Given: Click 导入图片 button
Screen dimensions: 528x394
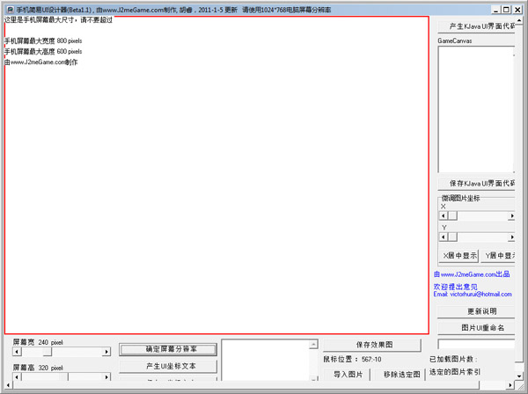Looking at the screenshot, I should click(347, 375).
